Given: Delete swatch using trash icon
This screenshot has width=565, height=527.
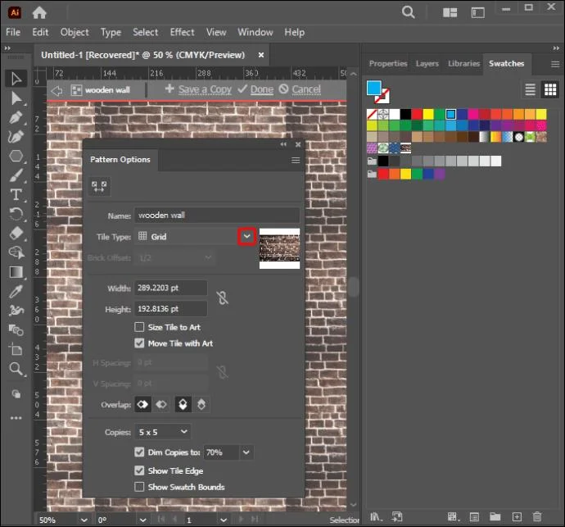Looking at the screenshot, I should [x=537, y=517].
